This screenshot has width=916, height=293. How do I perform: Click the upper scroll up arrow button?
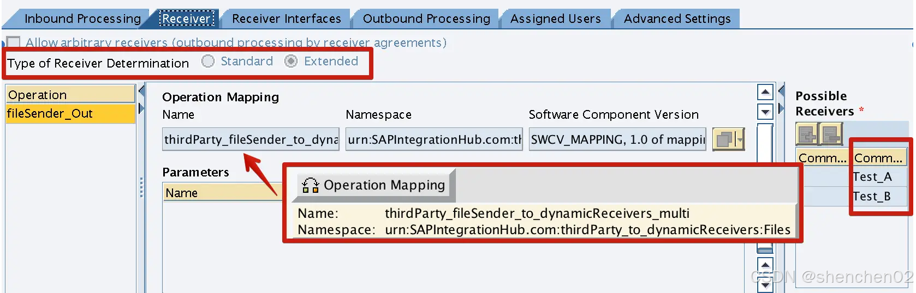(x=765, y=92)
